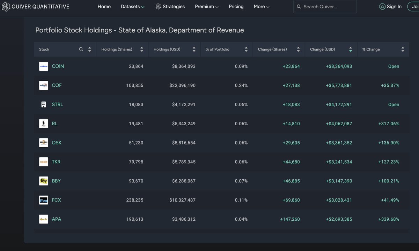Screen dimensions: 419x251
Task: Sort by % of Portfolio column arrows
Action: (246, 49)
